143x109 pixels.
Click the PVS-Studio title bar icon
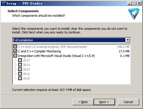tap(3, 3)
